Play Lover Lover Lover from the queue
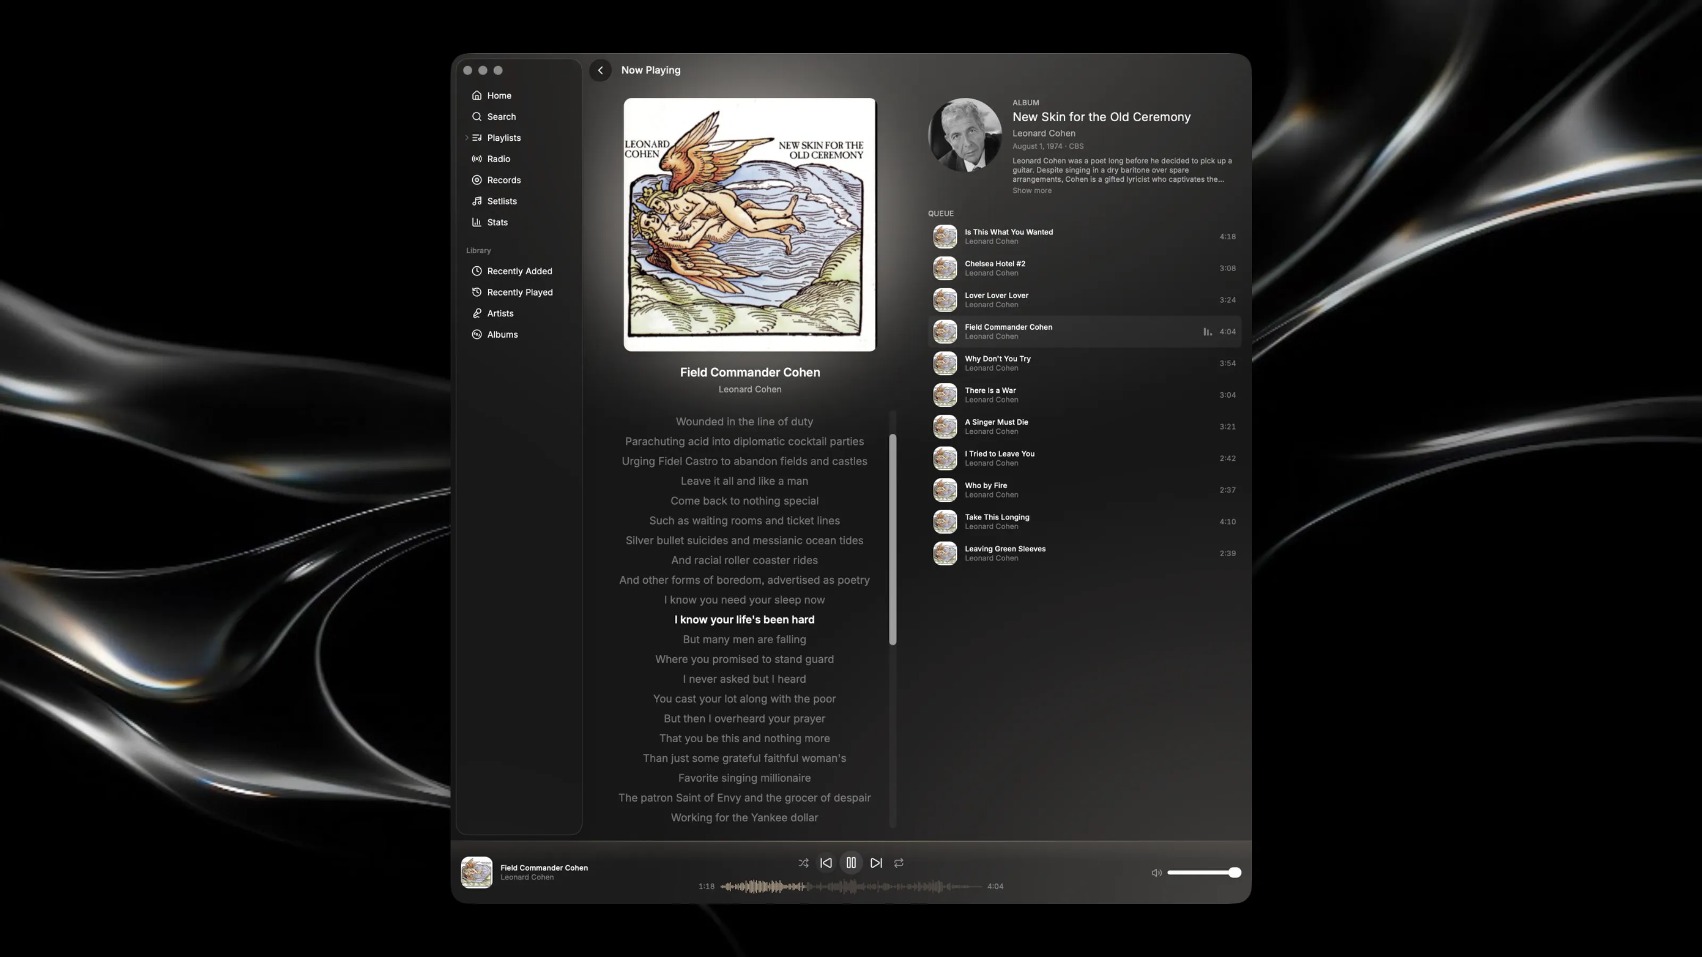This screenshot has width=1702, height=957. pyautogui.click(x=1084, y=300)
